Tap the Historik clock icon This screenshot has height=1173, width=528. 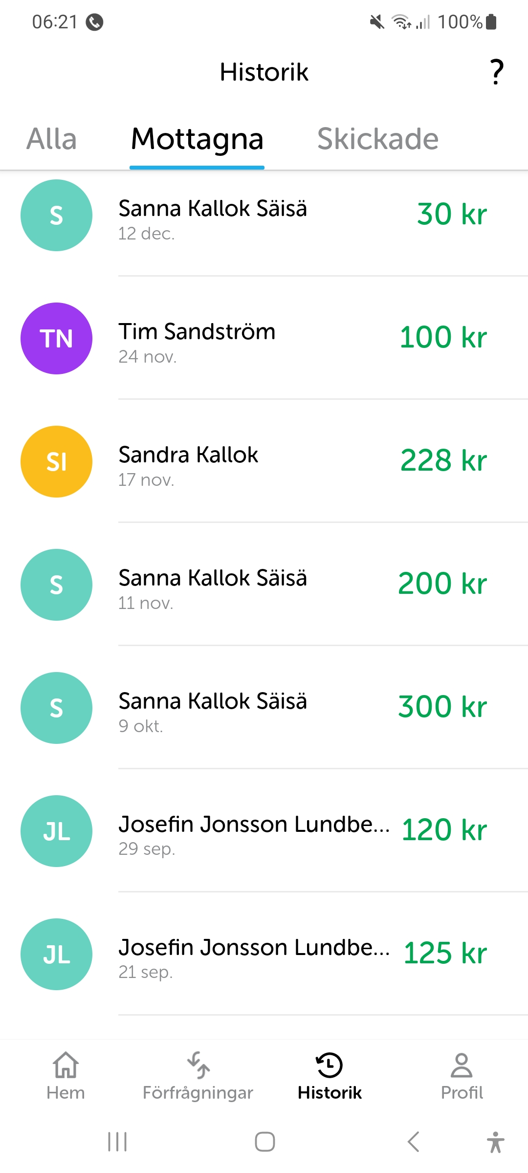[x=330, y=1065]
